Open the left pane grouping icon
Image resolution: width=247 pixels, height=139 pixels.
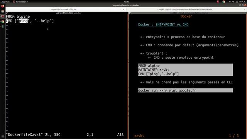click(7, 13)
